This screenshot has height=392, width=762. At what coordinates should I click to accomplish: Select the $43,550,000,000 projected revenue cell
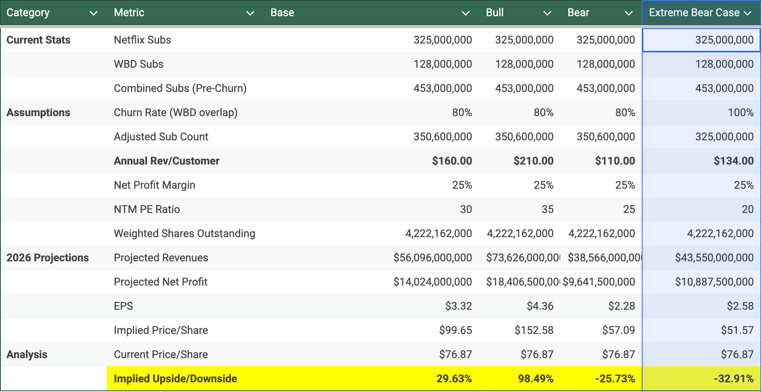click(701, 258)
